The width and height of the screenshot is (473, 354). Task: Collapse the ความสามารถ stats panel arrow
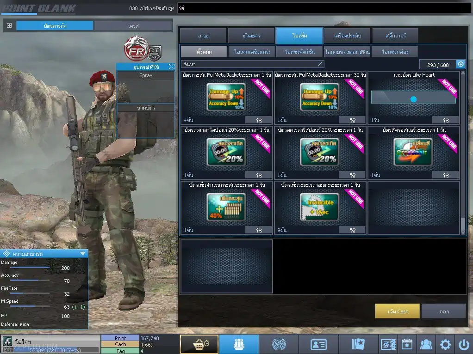click(83, 253)
